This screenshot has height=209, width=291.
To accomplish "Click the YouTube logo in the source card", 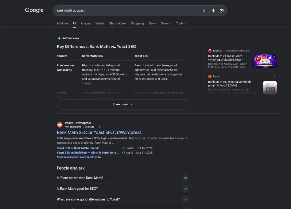I will [x=210, y=51].
